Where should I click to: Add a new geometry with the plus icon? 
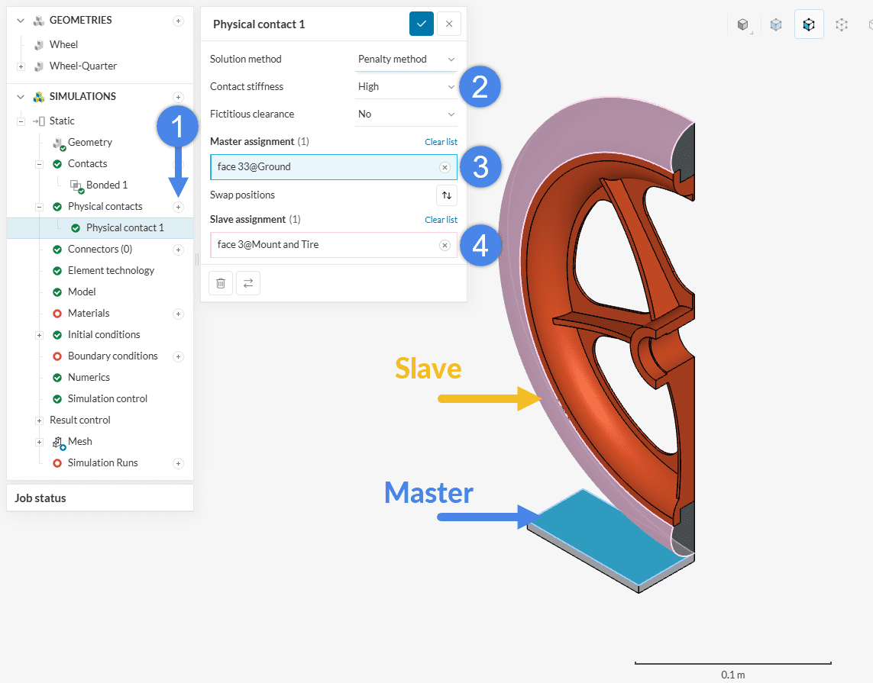click(x=178, y=21)
